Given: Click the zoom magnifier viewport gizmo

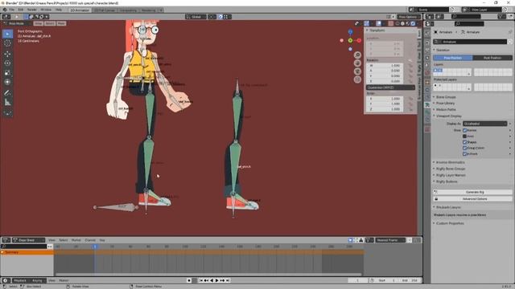Looking at the screenshot, I should pos(357,55).
